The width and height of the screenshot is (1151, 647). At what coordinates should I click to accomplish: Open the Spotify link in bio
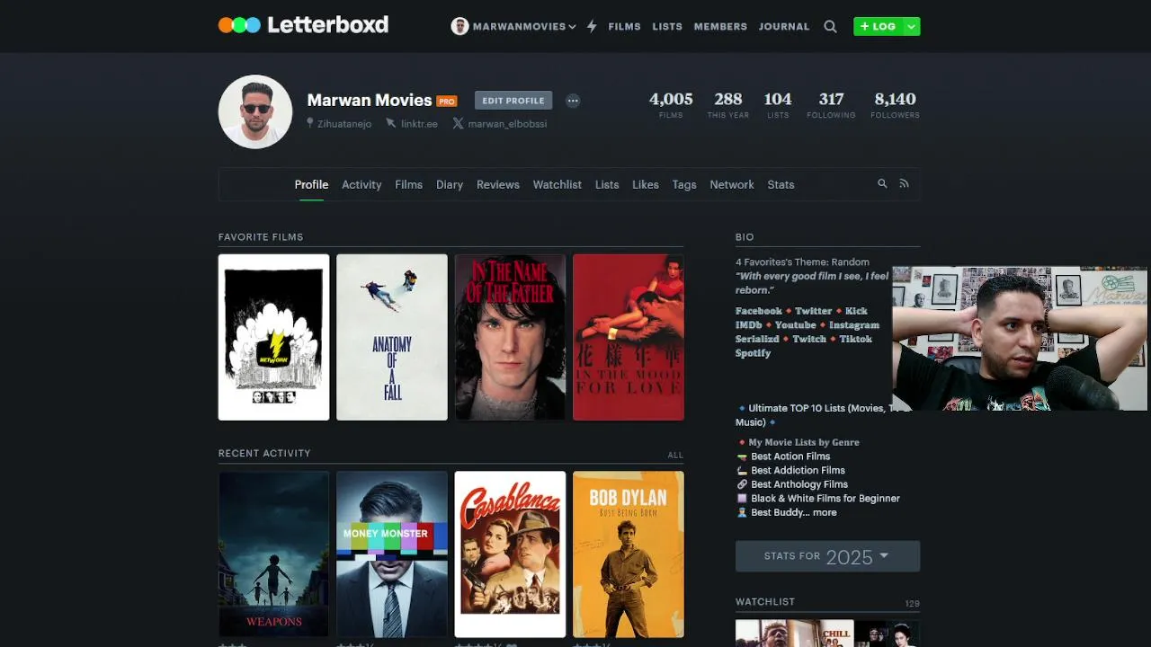[x=753, y=353]
